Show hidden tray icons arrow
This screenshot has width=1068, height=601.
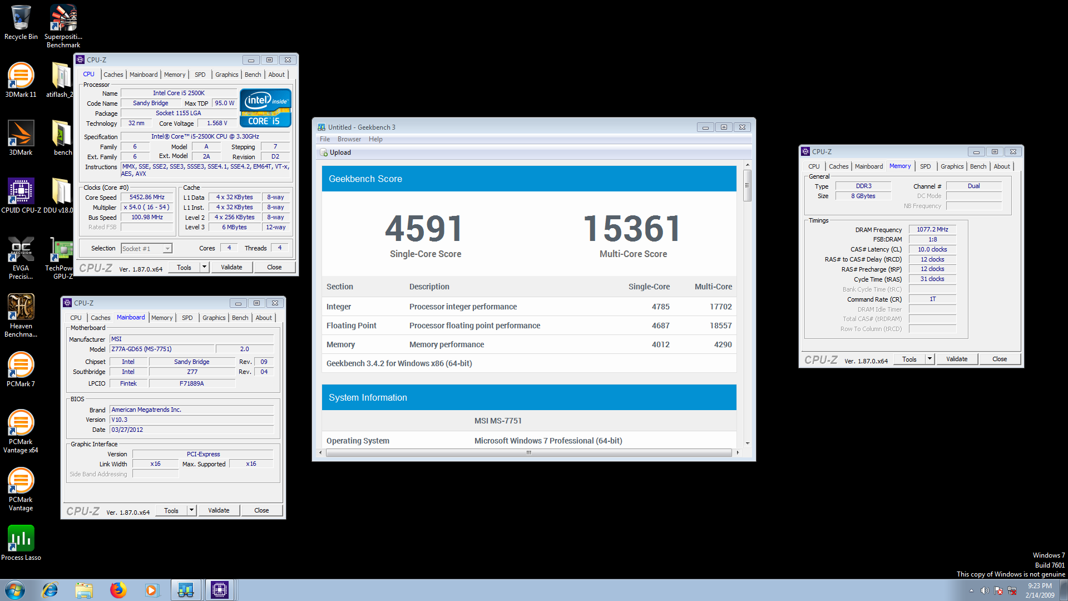[971, 590]
